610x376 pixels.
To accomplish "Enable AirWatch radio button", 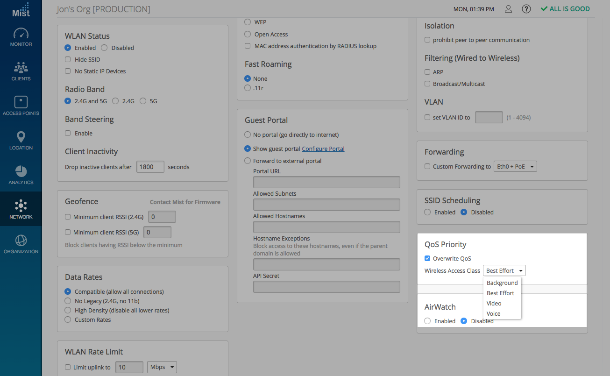I will [x=427, y=321].
